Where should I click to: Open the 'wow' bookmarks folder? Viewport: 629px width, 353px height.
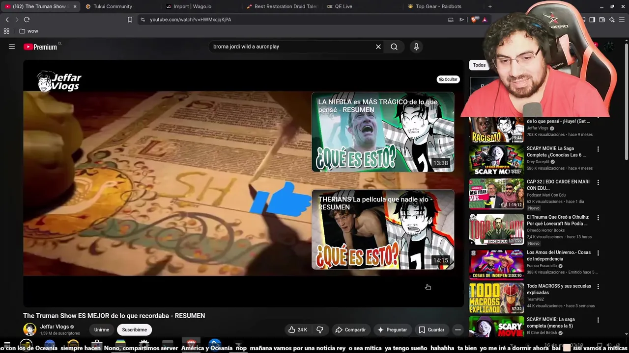pyautogui.click(x=29, y=31)
